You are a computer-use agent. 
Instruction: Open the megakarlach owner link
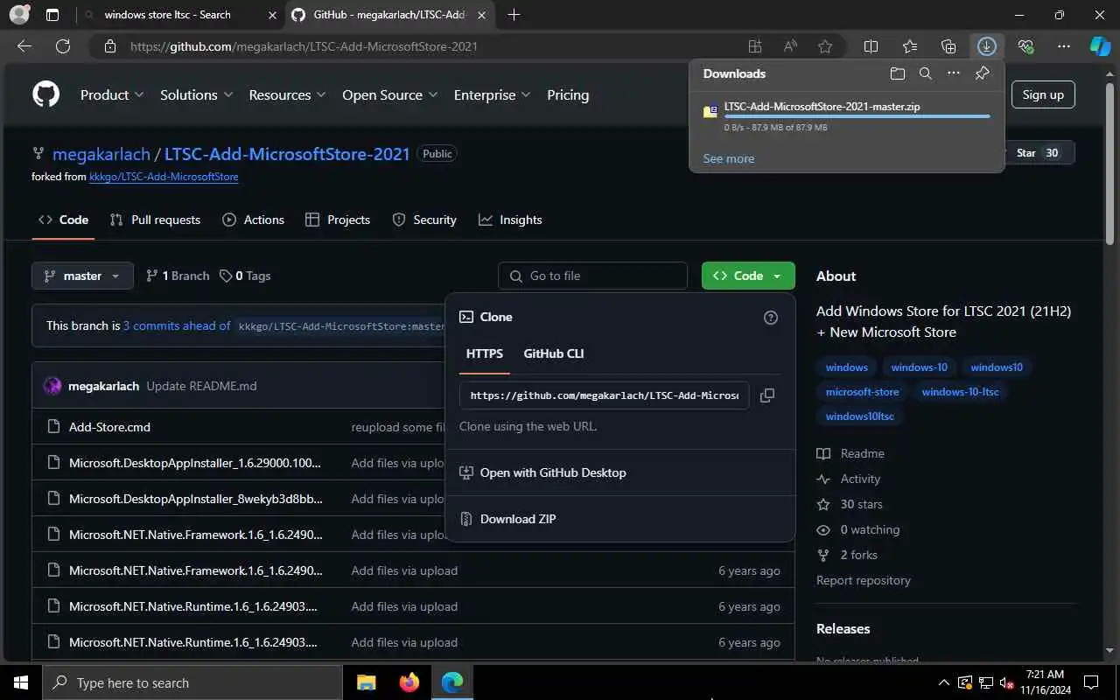102,154
